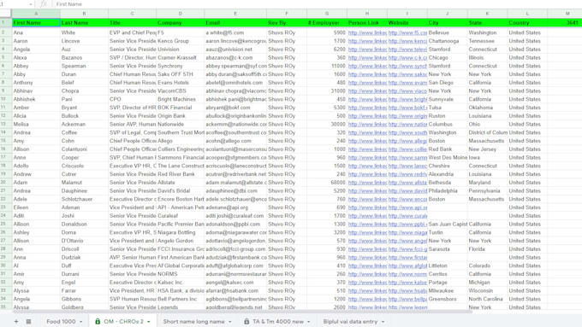Click the West Des Moines city cell
The height and width of the screenshot is (327, 582).
click(448, 157)
